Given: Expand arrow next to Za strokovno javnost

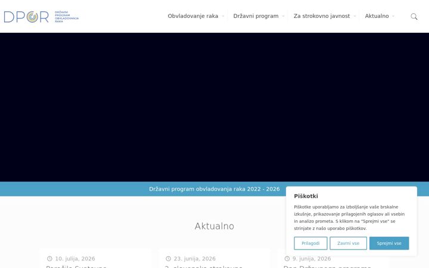Looking at the screenshot, I should point(355,16).
